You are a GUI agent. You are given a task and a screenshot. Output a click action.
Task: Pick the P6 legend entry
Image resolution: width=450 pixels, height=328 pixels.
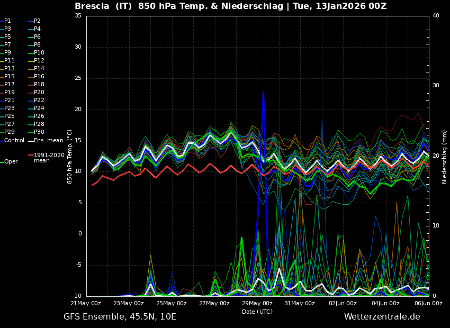(x=37, y=37)
